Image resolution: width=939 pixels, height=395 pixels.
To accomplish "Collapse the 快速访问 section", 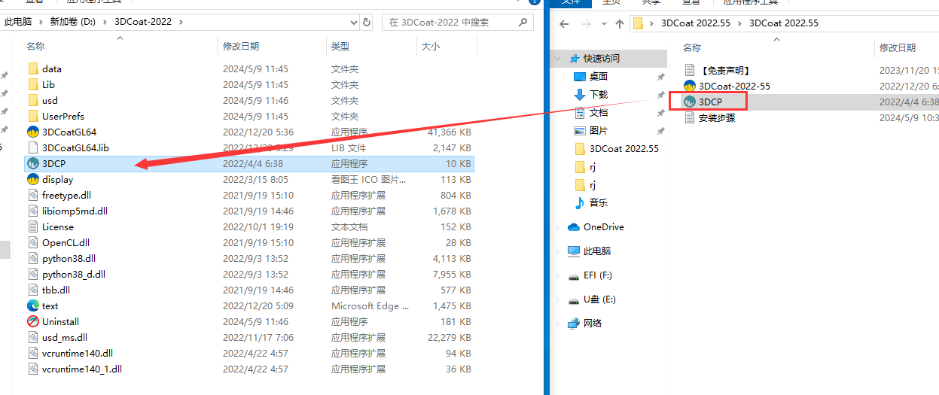I will click(558, 58).
